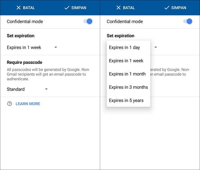Click the question mark help icon
The image size is (200, 170).
(x=10, y=104)
